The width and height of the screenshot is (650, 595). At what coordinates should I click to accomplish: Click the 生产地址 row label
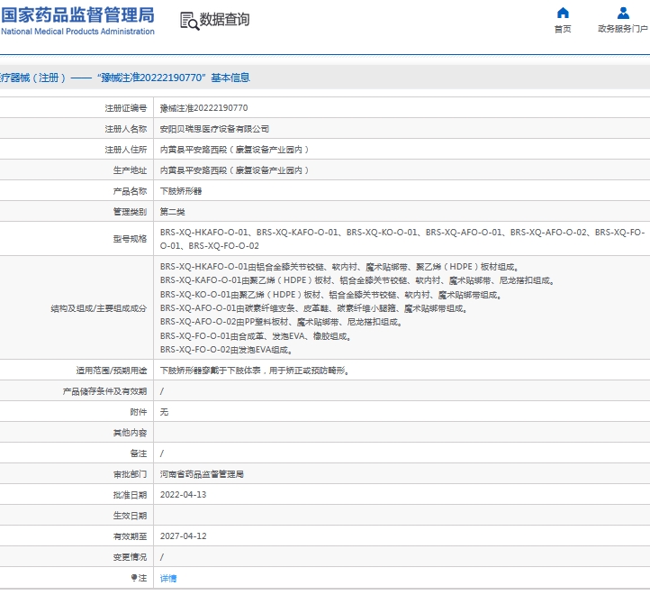[131, 170]
